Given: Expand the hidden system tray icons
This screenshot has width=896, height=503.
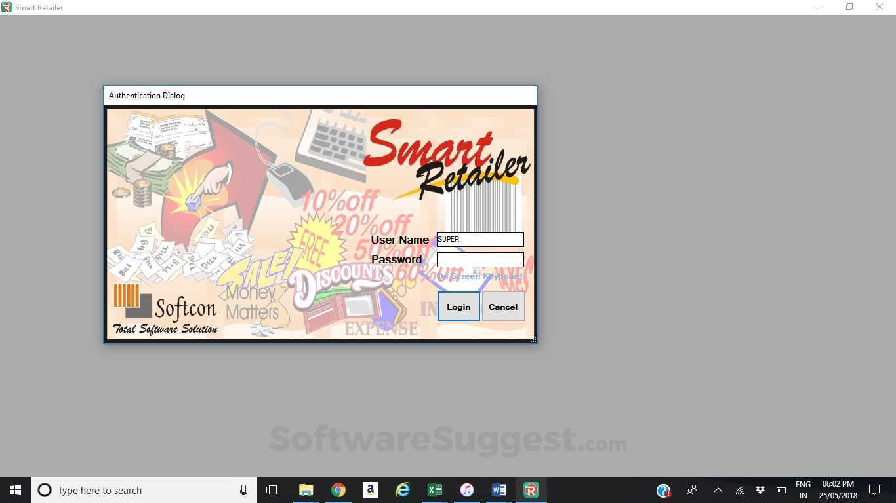Looking at the screenshot, I should [x=718, y=490].
